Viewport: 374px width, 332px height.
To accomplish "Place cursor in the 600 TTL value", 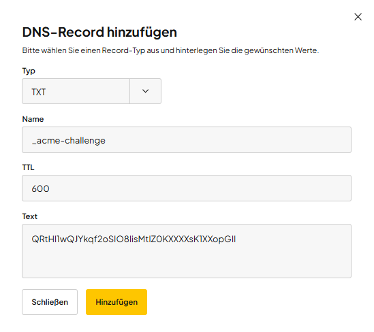I will (x=41, y=188).
